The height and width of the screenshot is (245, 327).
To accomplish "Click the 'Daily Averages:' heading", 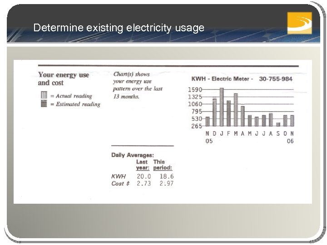I will click(133, 155).
